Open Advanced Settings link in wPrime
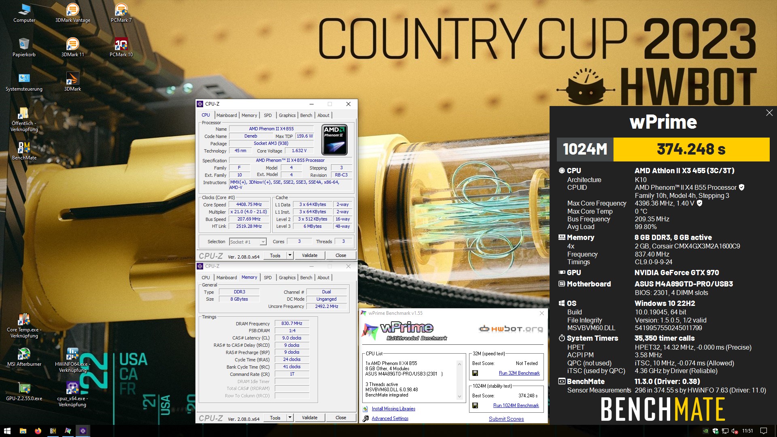 coord(390,418)
